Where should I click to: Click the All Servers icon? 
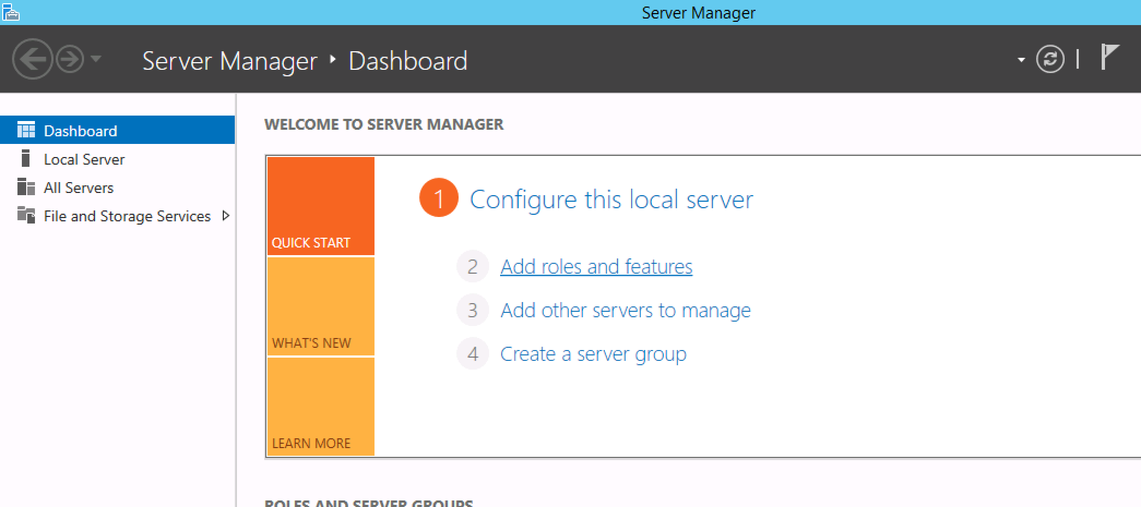coord(26,187)
